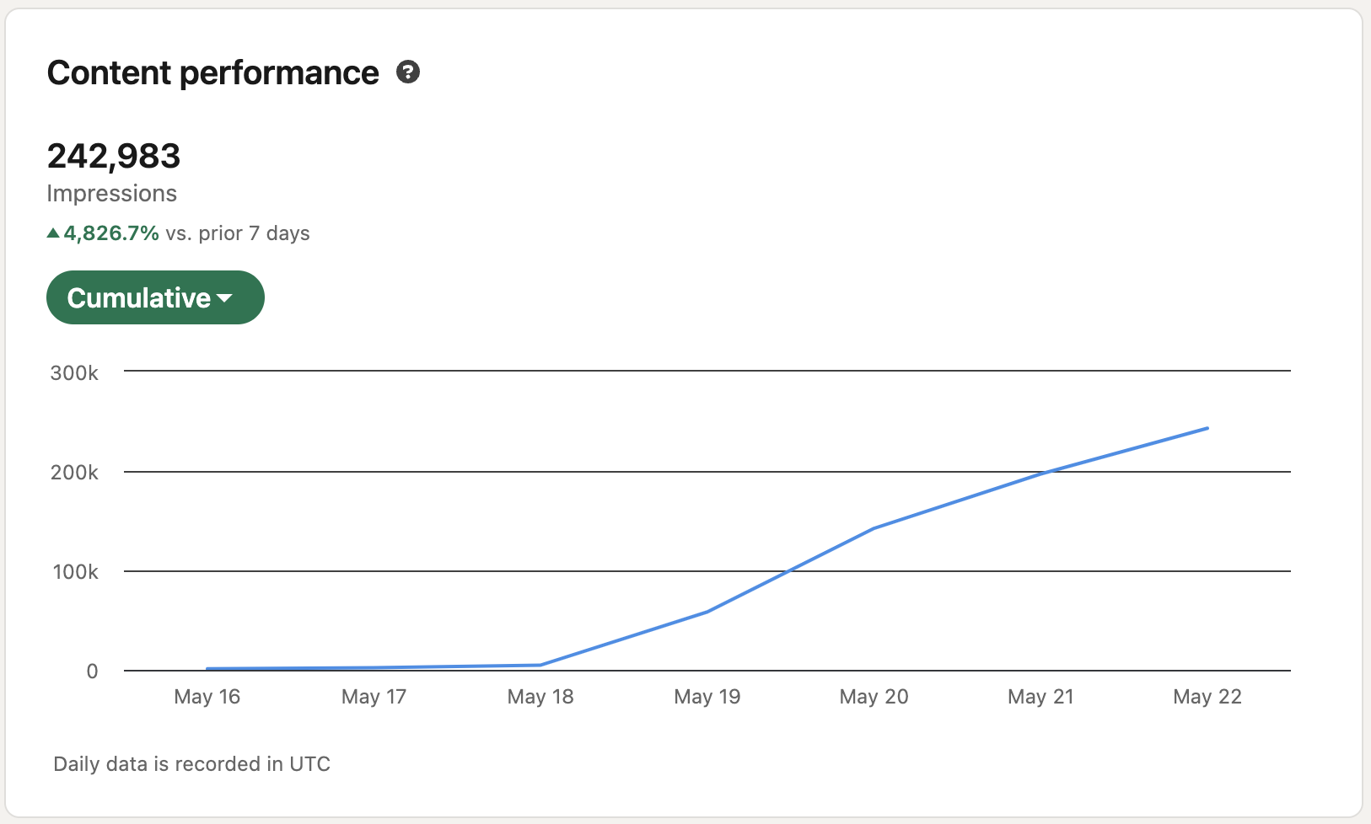Screen dimensions: 1371x824
Task: Select the May 21 axis label
Action: (x=1041, y=697)
